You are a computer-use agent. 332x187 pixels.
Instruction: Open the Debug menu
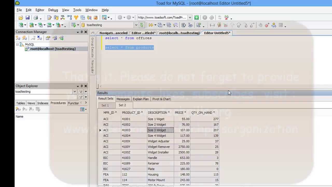53,10
